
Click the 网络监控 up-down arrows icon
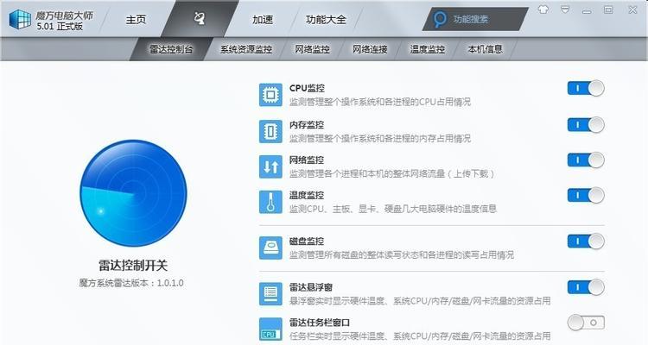click(270, 166)
